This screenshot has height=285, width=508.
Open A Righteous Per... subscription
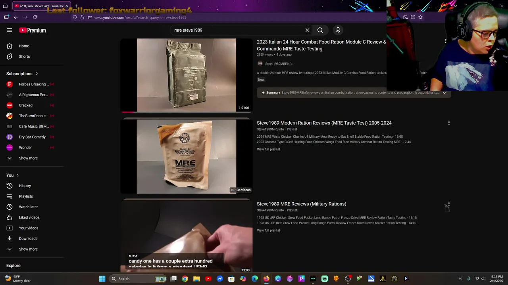32,95
